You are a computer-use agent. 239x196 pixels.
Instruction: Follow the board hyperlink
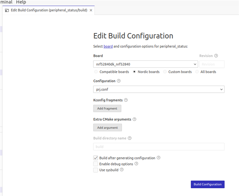108,46
